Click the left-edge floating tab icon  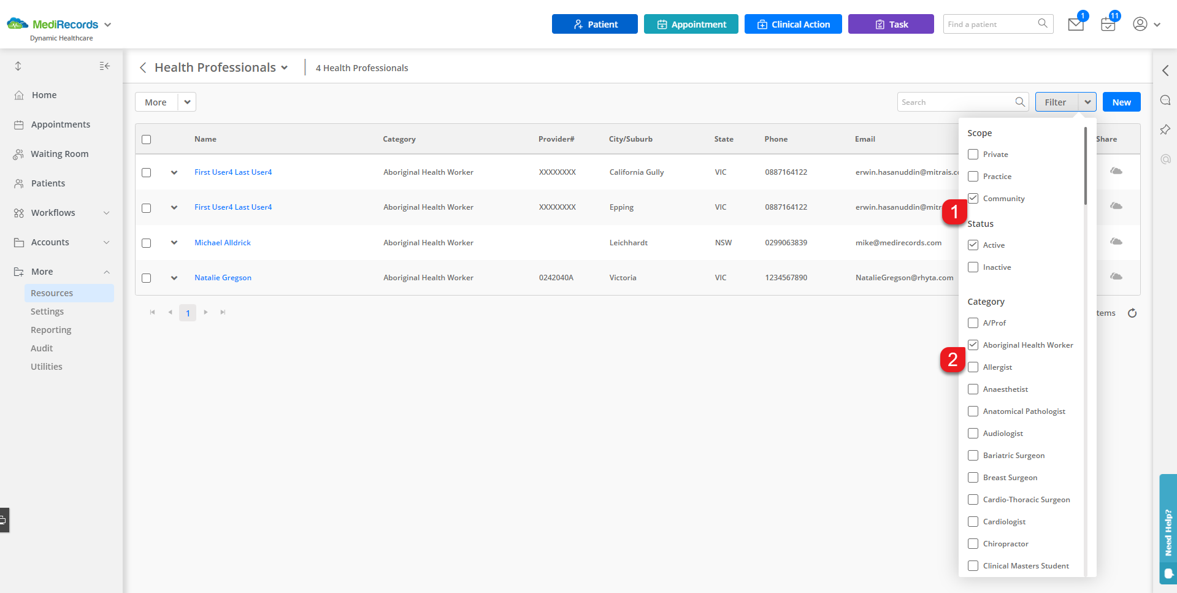click(4, 520)
